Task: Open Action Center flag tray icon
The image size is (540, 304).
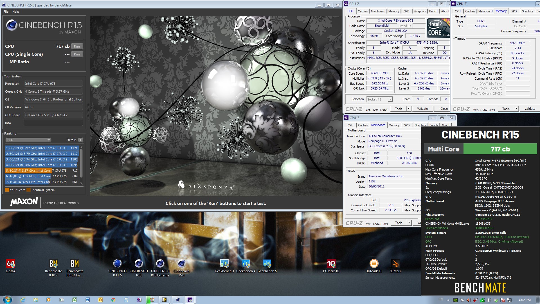Action: coord(503,300)
